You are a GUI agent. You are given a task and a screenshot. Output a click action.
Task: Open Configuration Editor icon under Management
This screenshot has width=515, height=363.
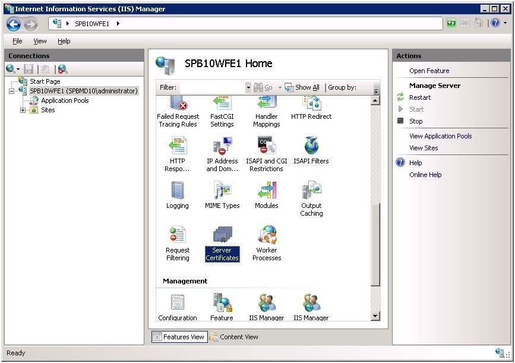(178, 307)
